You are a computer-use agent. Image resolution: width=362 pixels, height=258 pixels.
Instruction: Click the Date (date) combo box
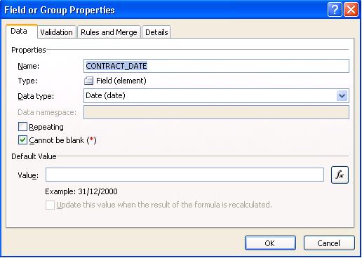(x=216, y=96)
